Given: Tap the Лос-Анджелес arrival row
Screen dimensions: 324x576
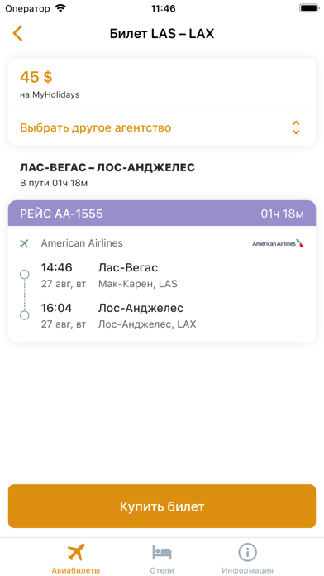Looking at the screenshot, I should (x=162, y=315).
